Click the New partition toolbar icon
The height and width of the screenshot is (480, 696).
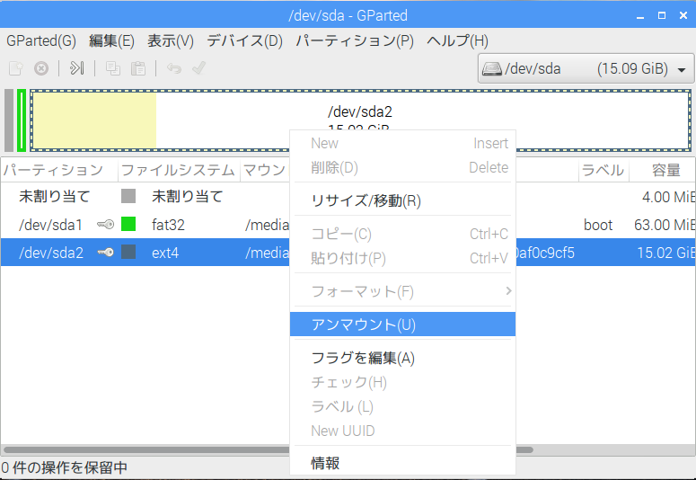click(16, 68)
